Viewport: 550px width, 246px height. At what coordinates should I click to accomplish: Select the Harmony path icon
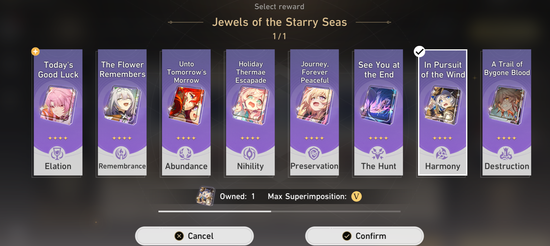[442, 154]
